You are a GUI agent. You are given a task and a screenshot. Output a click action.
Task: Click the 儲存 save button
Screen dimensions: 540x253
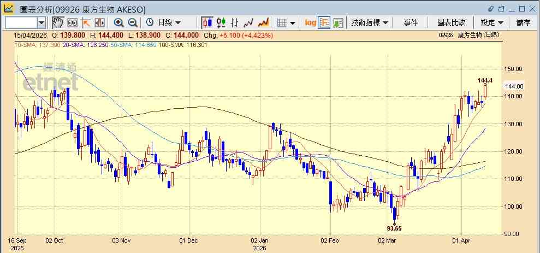524,23
